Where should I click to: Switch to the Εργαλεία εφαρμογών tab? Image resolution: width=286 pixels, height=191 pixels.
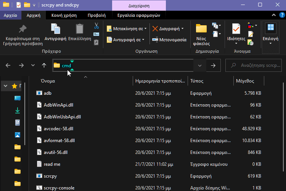(x=139, y=15)
